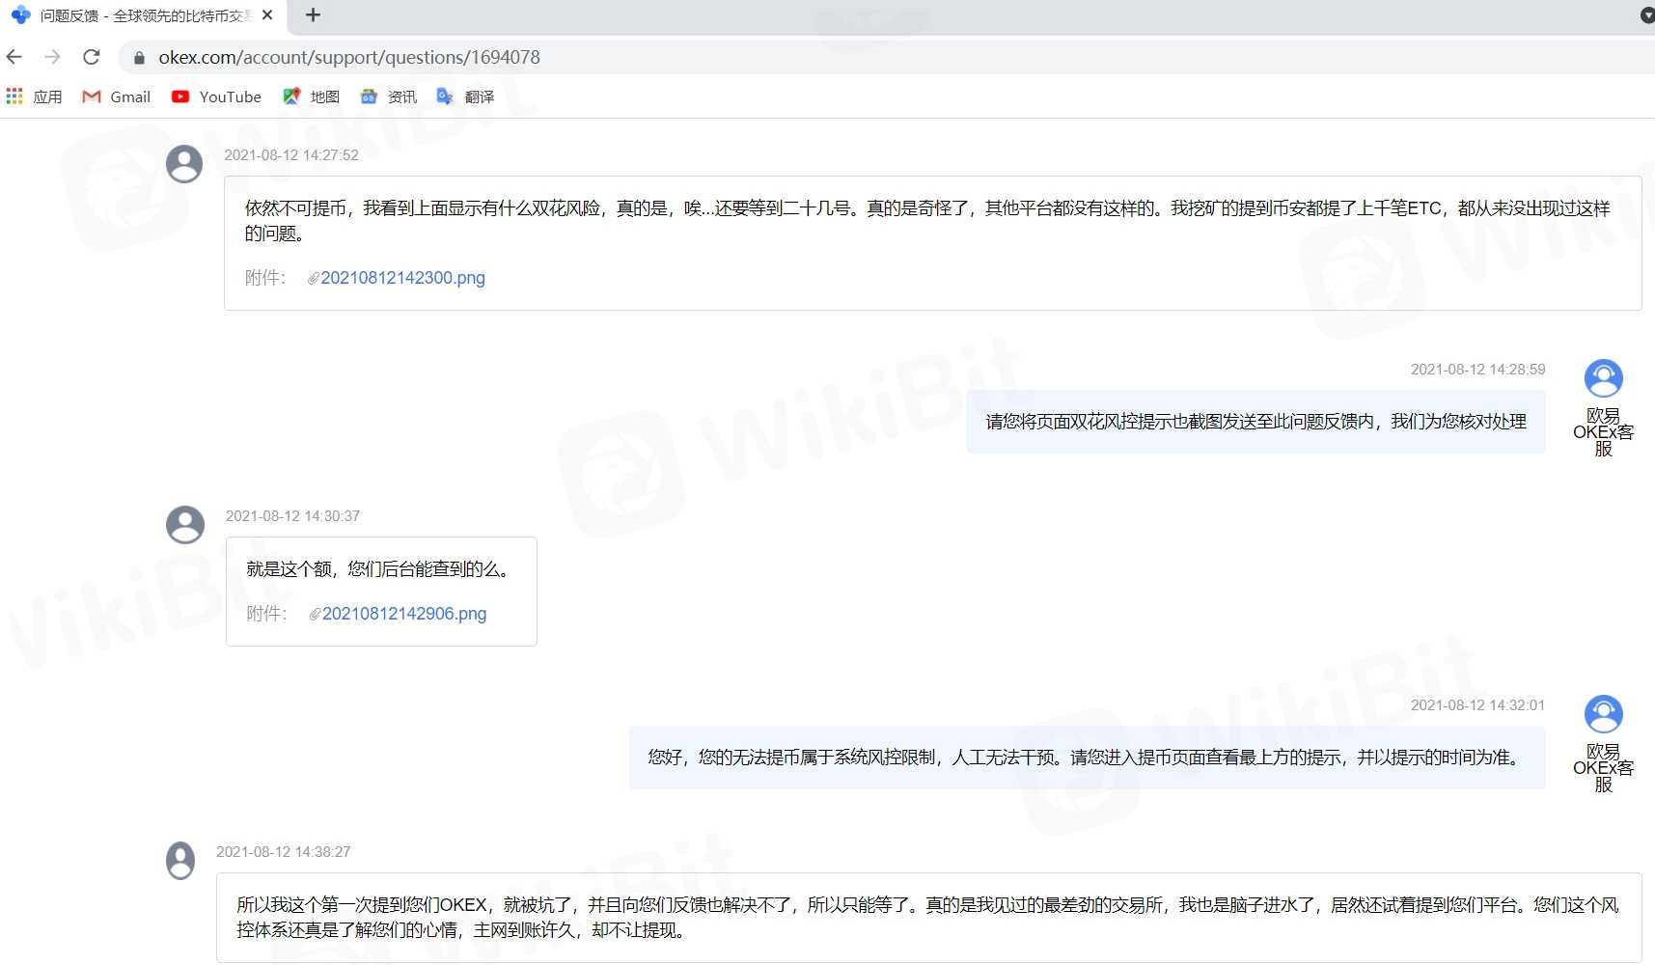Image resolution: width=1655 pixels, height=965 pixels.
Task: Reload the page with the refresh icon
Action: [x=92, y=57]
